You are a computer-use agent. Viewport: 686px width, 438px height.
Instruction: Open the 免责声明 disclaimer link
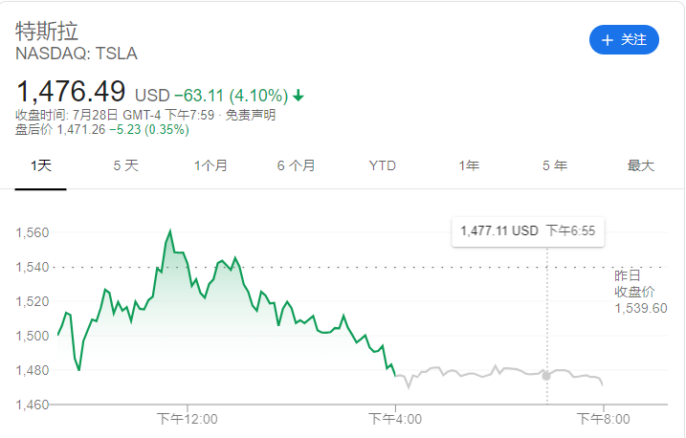pos(253,115)
